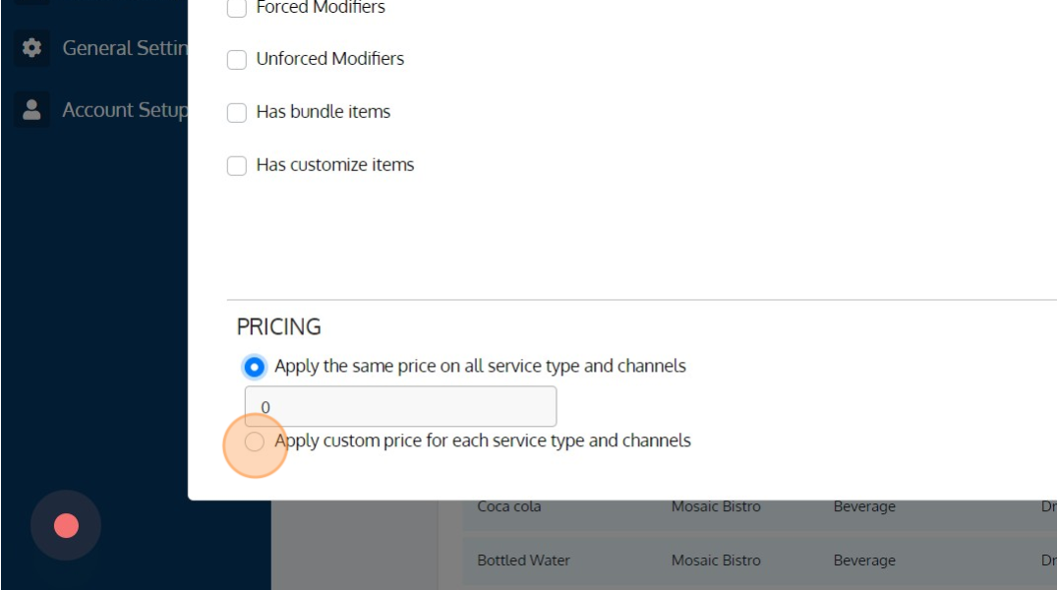This screenshot has width=1058, height=590.
Task: Click the Apply custom price label text
Action: [x=483, y=441]
